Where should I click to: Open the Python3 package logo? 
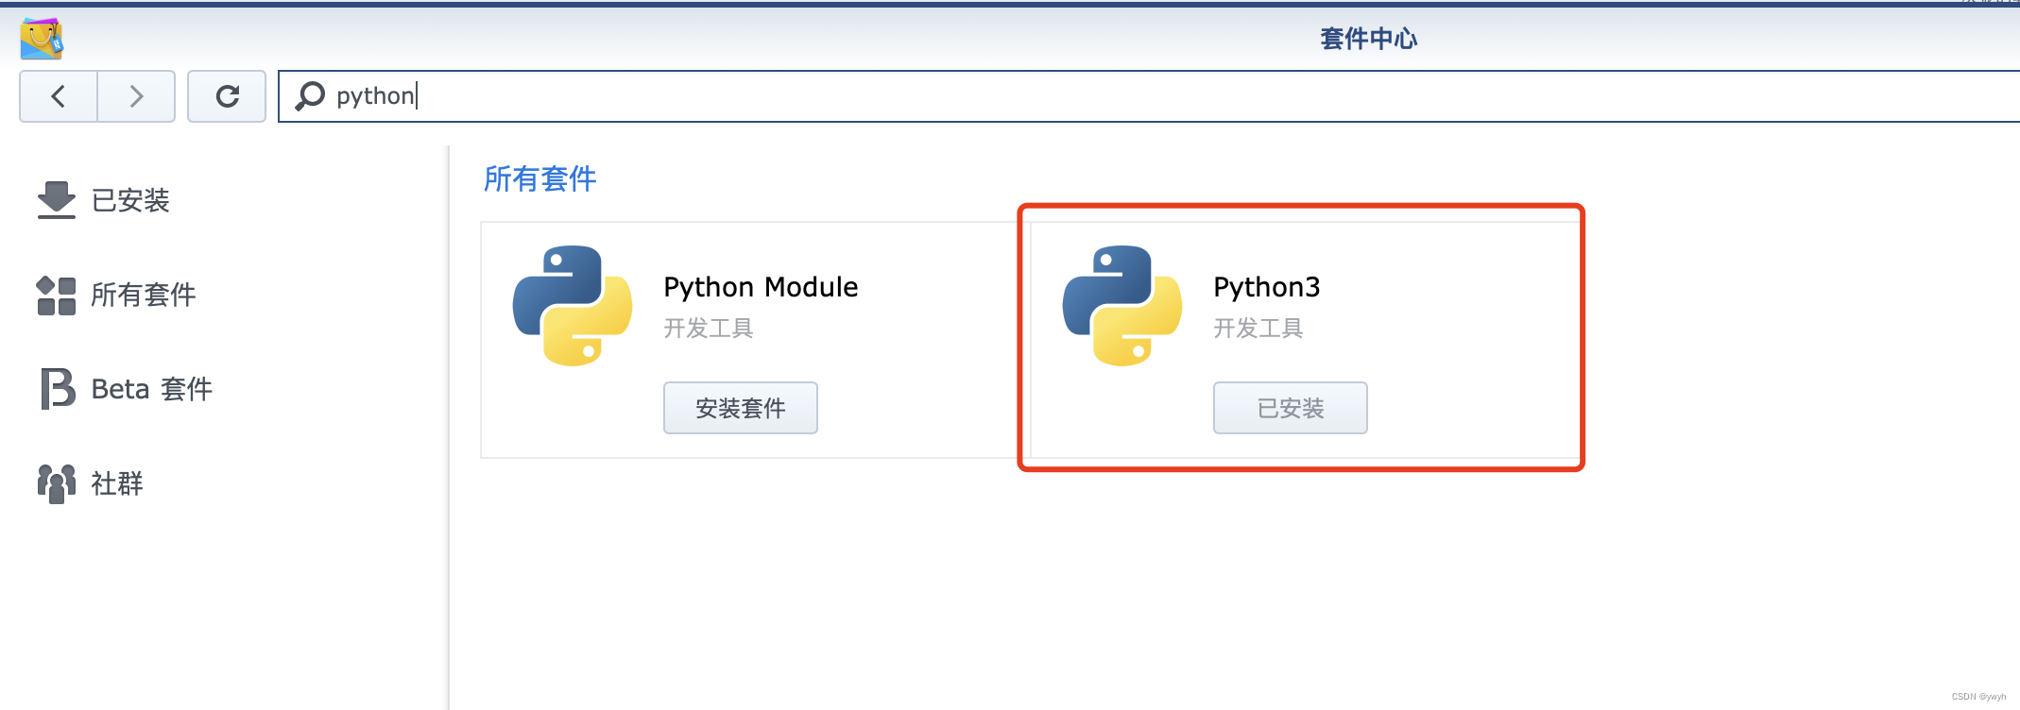click(x=1122, y=306)
